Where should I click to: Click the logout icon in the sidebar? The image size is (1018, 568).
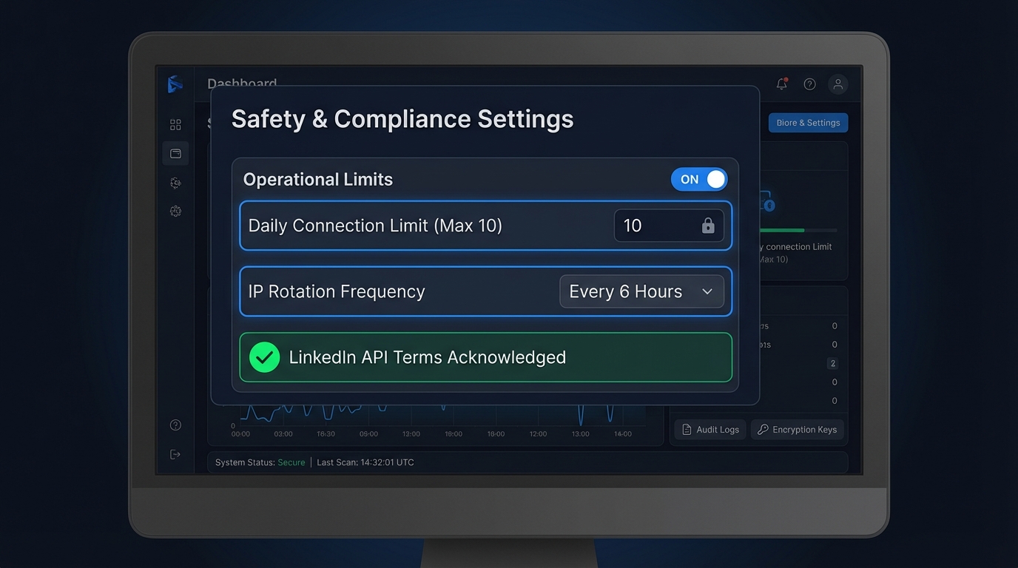point(175,454)
